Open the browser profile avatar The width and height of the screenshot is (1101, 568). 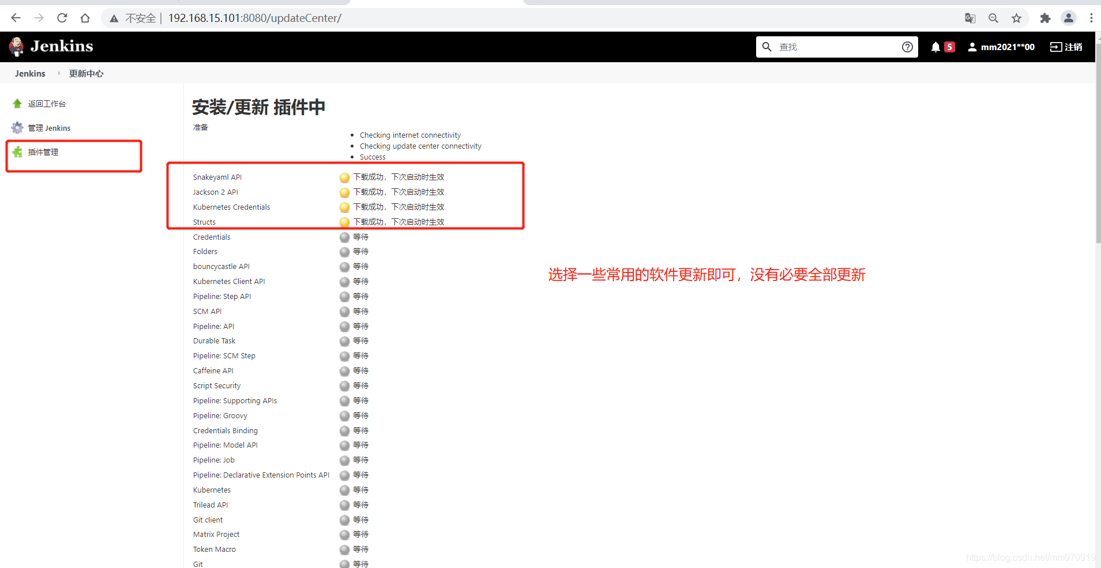[x=1069, y=18]
